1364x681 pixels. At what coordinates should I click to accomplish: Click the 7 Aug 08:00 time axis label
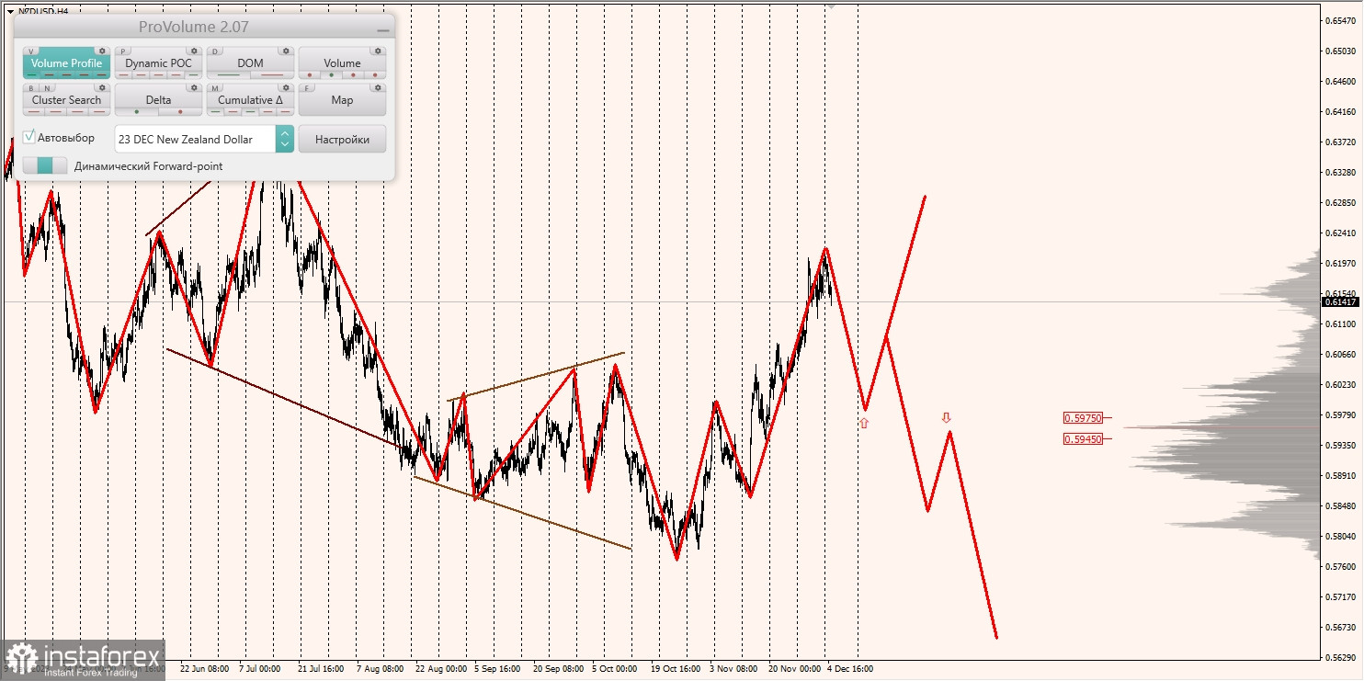[x=379, y=669]
